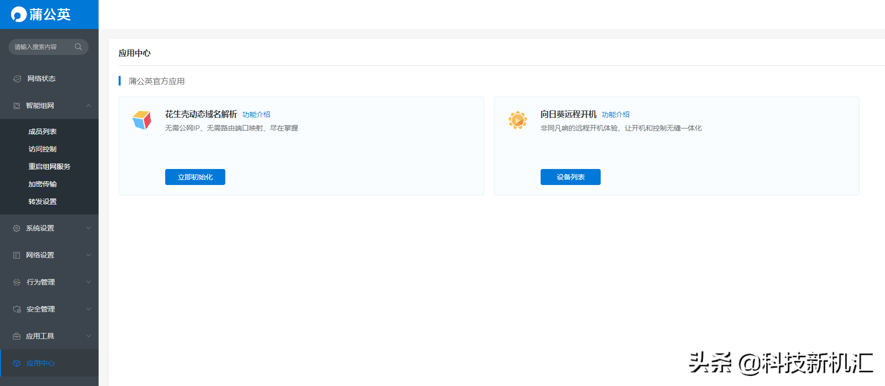
Task: Expand the 安全管理 chevron
Action: click(89, 309)
